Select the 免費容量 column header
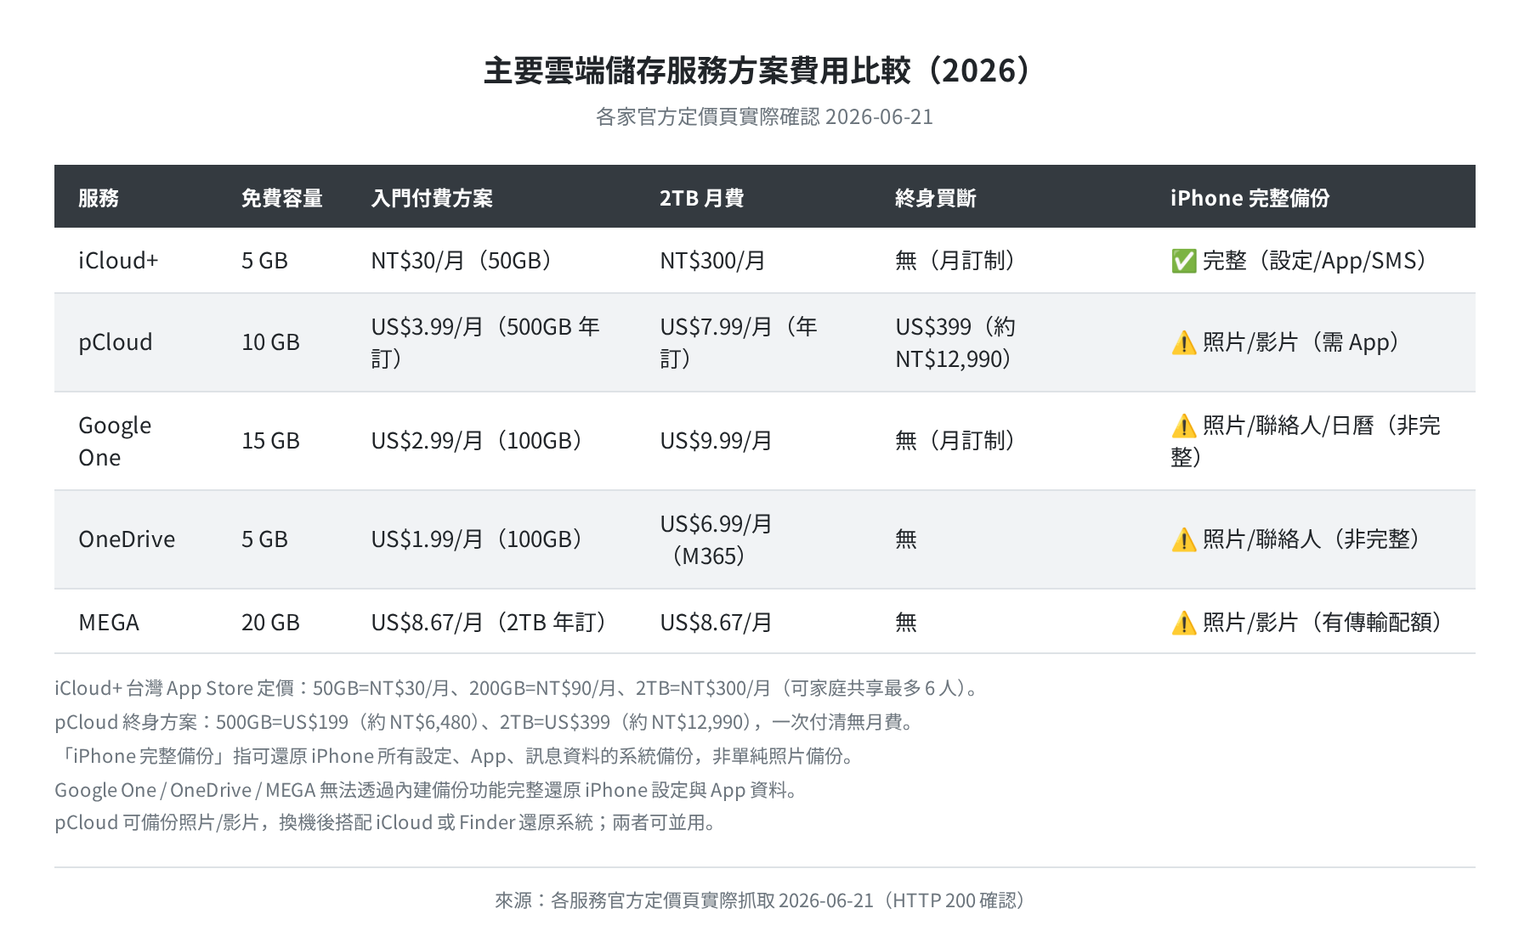1530x948 pixels. pos(282,198)
